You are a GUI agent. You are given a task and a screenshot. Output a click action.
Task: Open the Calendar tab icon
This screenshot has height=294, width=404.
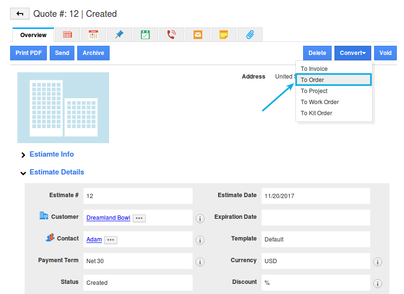pyautogui.click(x=93, y=35)
